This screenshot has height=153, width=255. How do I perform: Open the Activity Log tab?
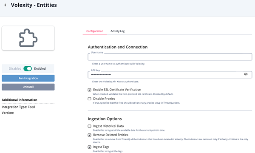click(x=118, y=31)
